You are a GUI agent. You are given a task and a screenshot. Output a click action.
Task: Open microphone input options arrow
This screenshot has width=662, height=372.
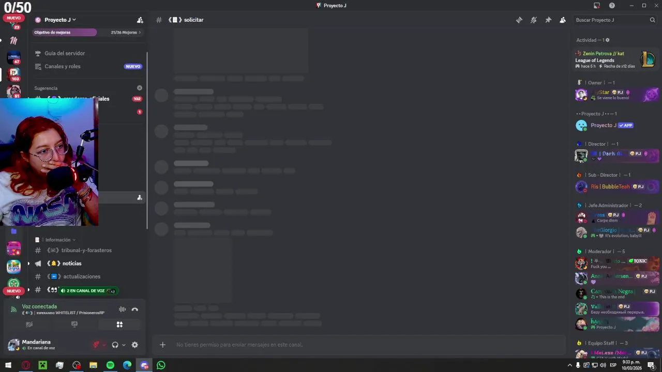coord(104,345)
